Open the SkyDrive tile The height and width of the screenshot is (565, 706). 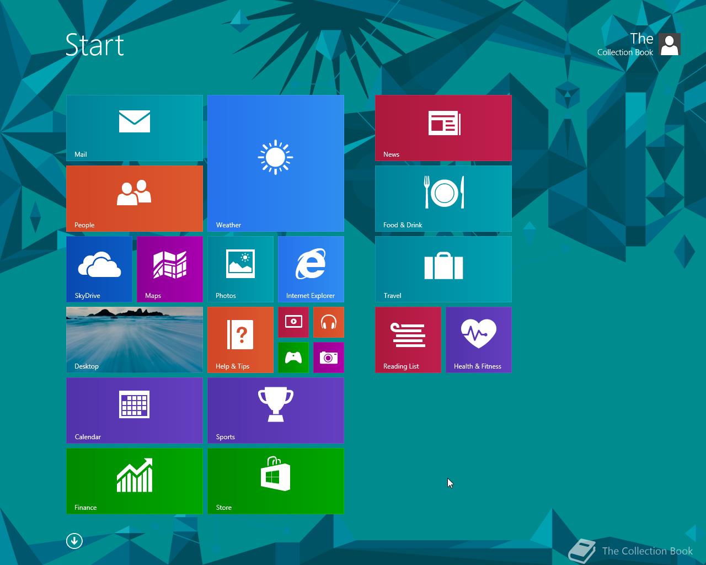[99, 269]
